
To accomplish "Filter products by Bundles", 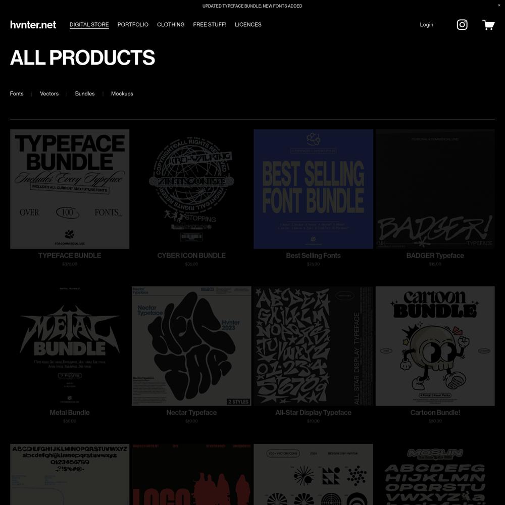I will pyautogui.click(x=85, y=93).
